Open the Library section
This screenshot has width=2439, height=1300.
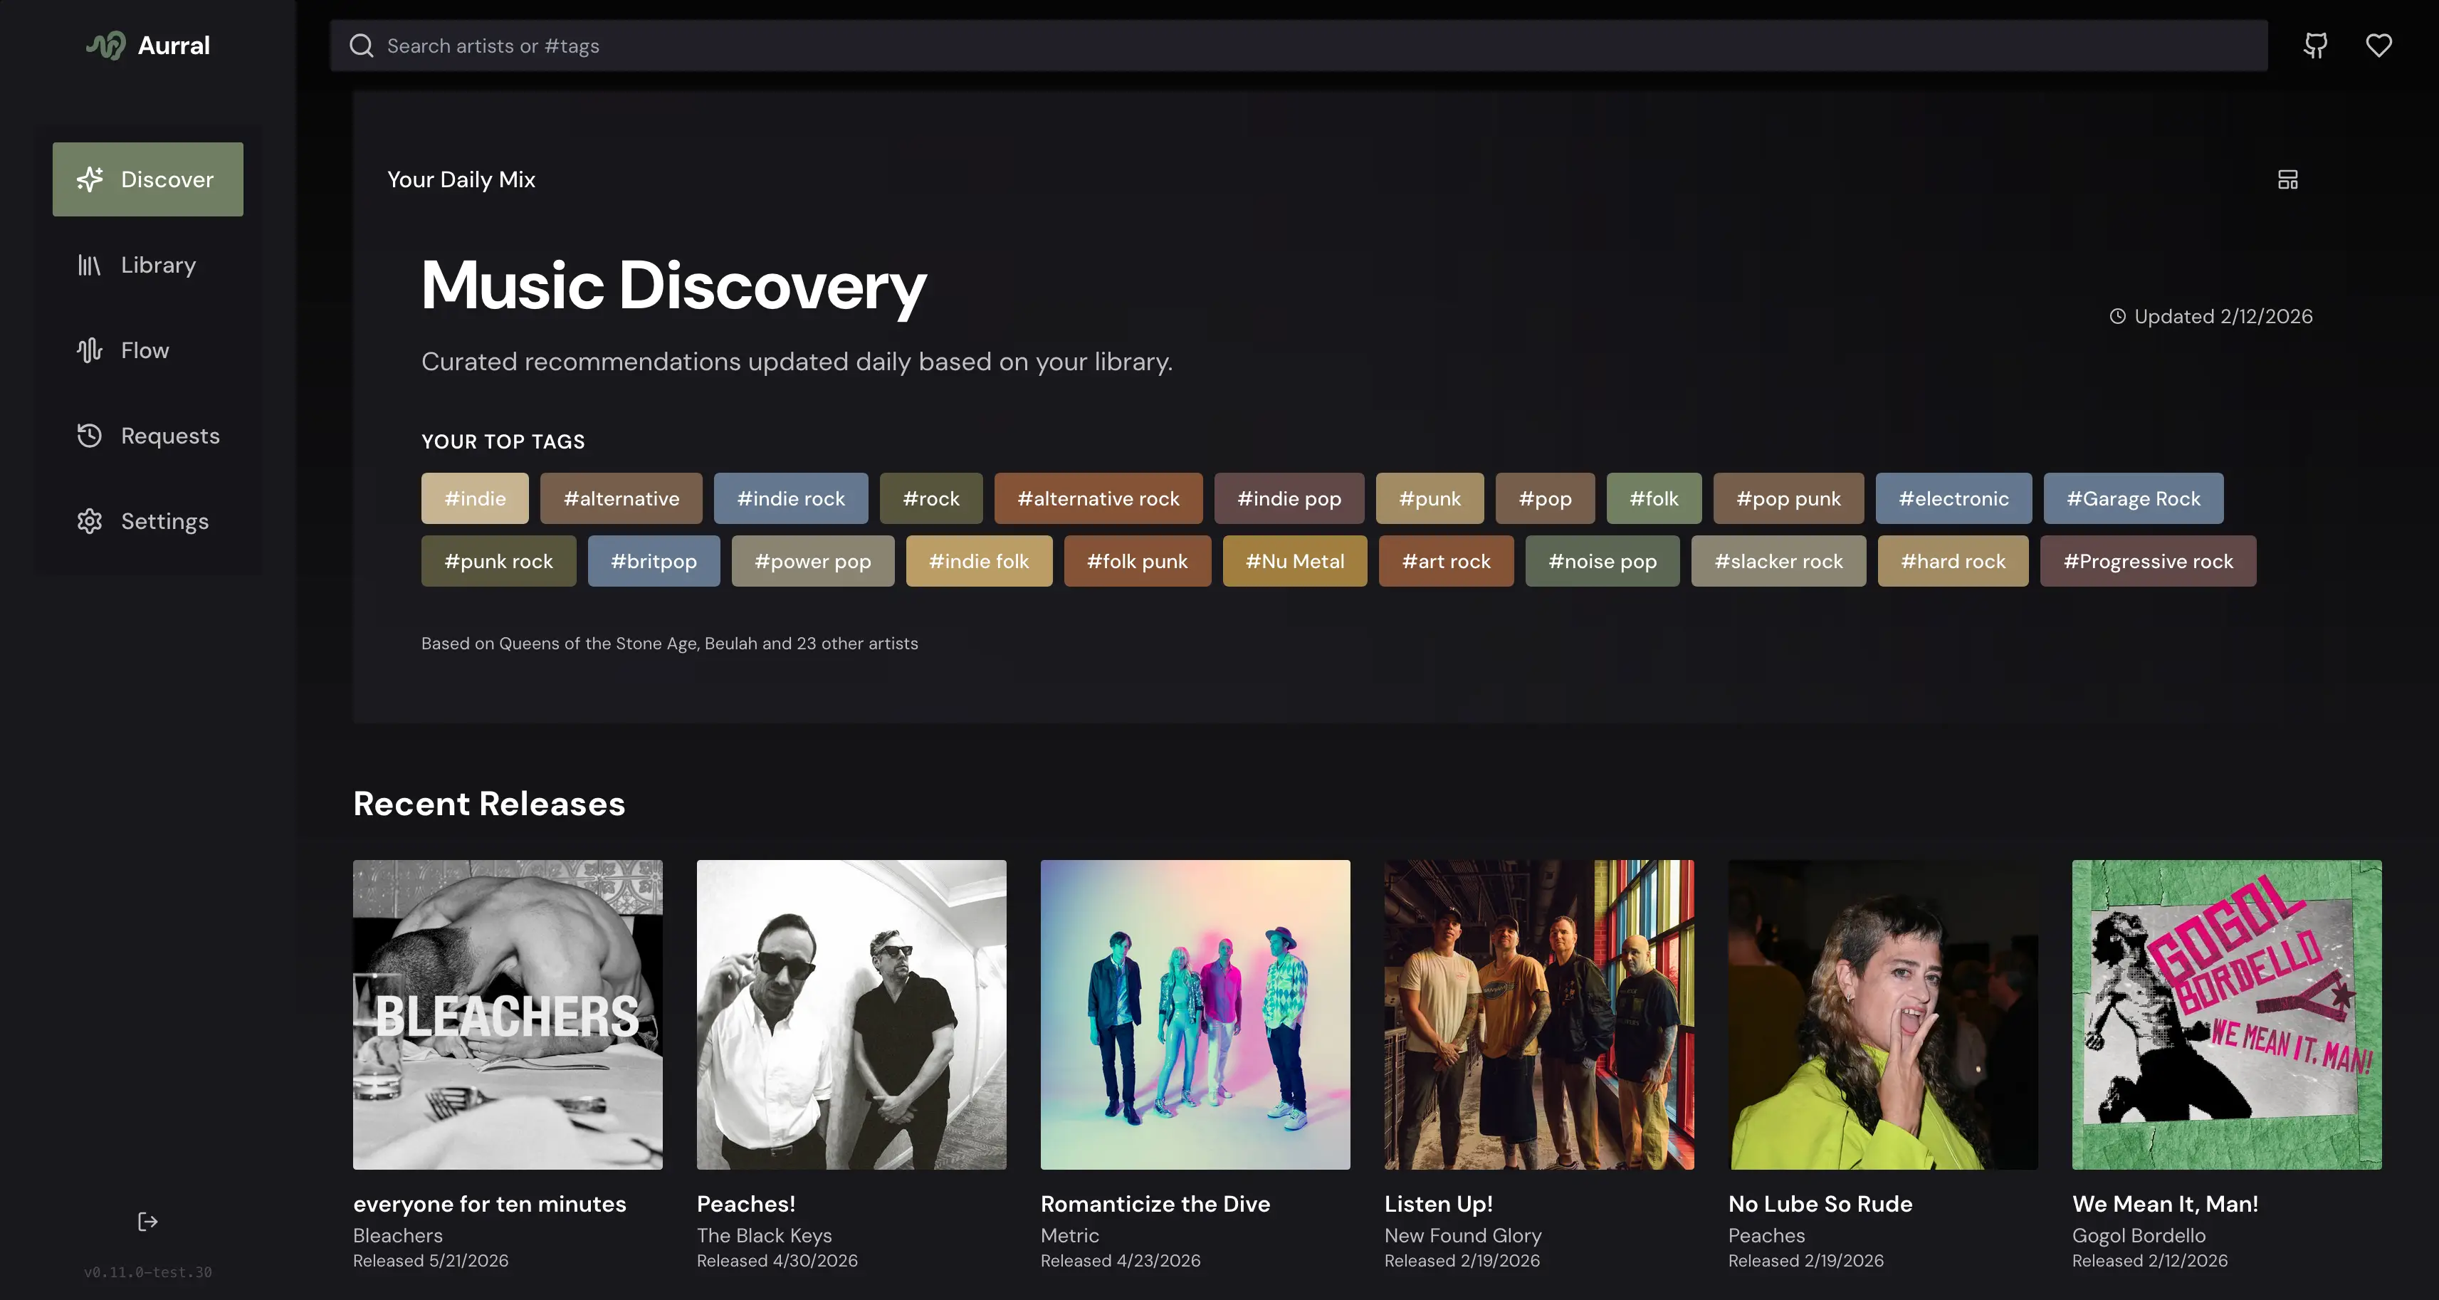click(147, 265)
